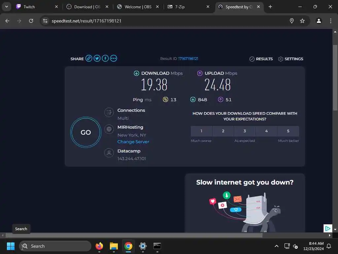Open the RESULTS history
This screenshot has width=338, height=254.
[261, 59]
